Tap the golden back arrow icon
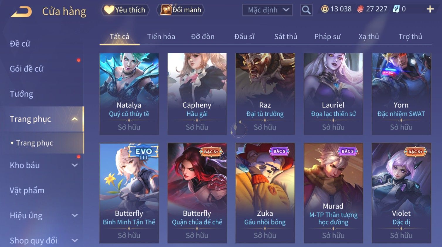Viewport: 442px width, 247px height. 21,12
